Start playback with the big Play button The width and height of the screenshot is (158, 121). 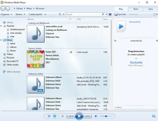[79, 116]
